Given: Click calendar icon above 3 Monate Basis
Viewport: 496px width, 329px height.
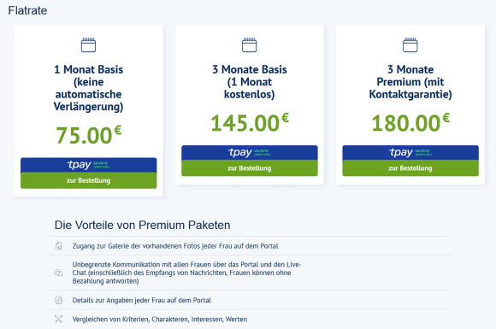Looking at the screenshot, I should [x=249, y=45].
